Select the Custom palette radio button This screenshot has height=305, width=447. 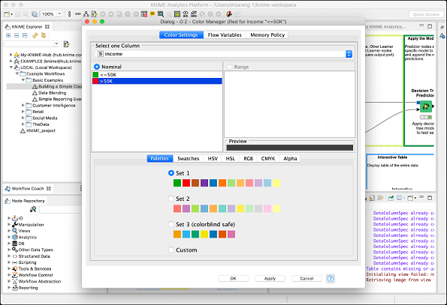(171, 250)
